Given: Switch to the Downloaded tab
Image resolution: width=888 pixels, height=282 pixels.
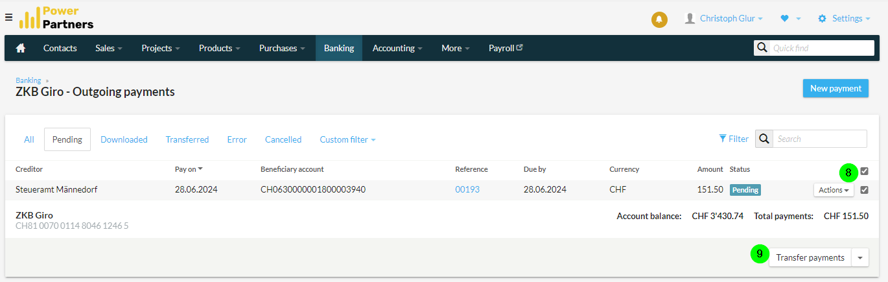Looking at the screenshot, I should pos(124,139).
